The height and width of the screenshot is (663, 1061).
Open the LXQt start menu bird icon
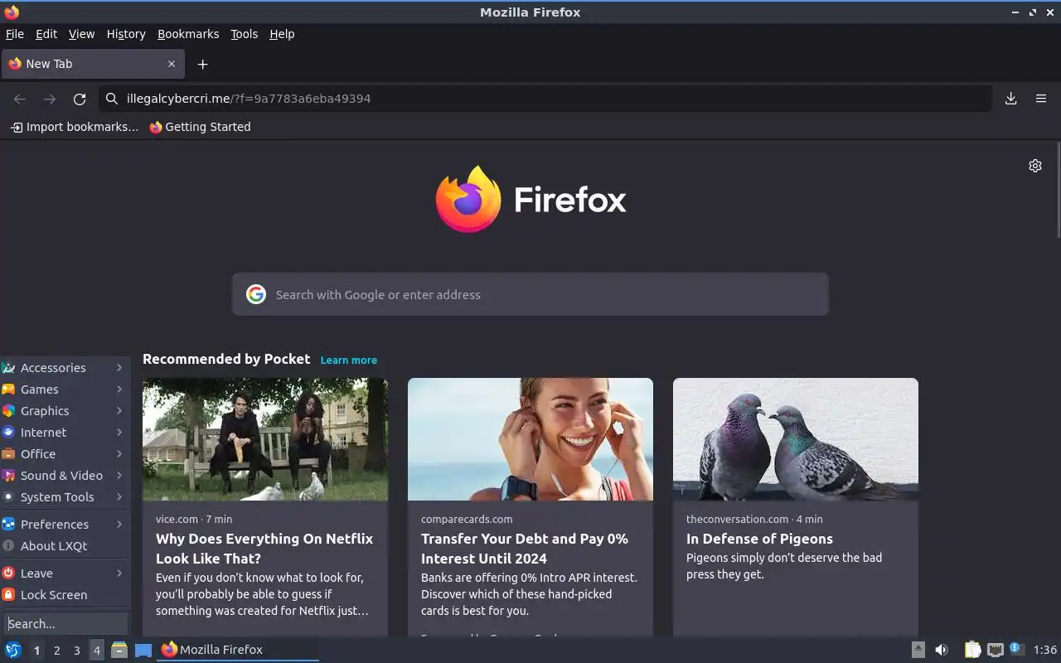(x=13, y=650)
